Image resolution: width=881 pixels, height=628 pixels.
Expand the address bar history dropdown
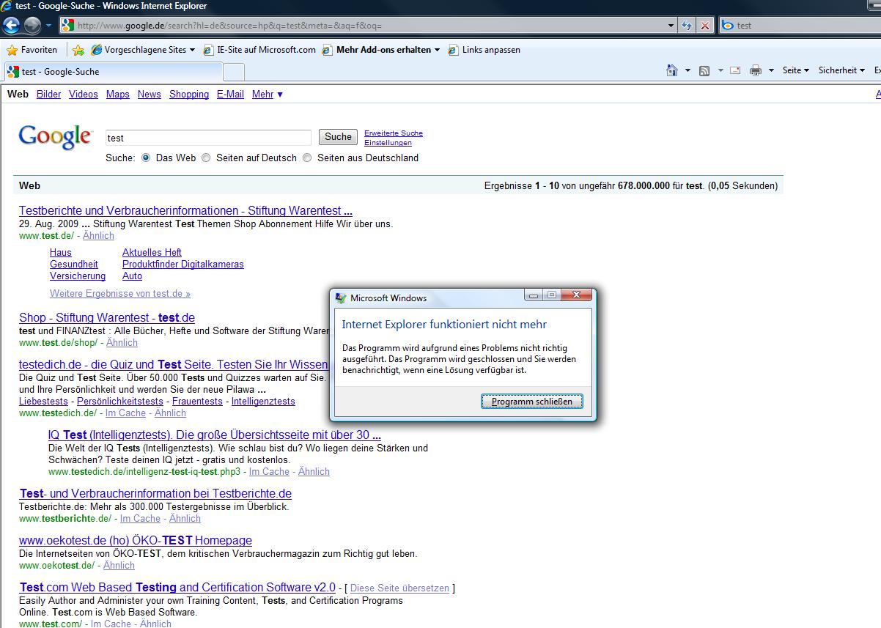[x=671, y=25]
